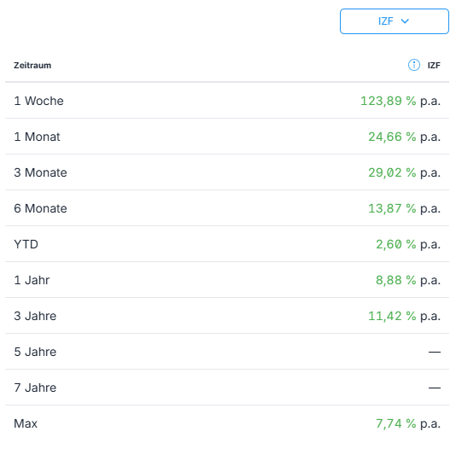The height and width of the screenshot is (449, 462).
Task: Open the IZF dropdown selector
Action: [395, 21]
